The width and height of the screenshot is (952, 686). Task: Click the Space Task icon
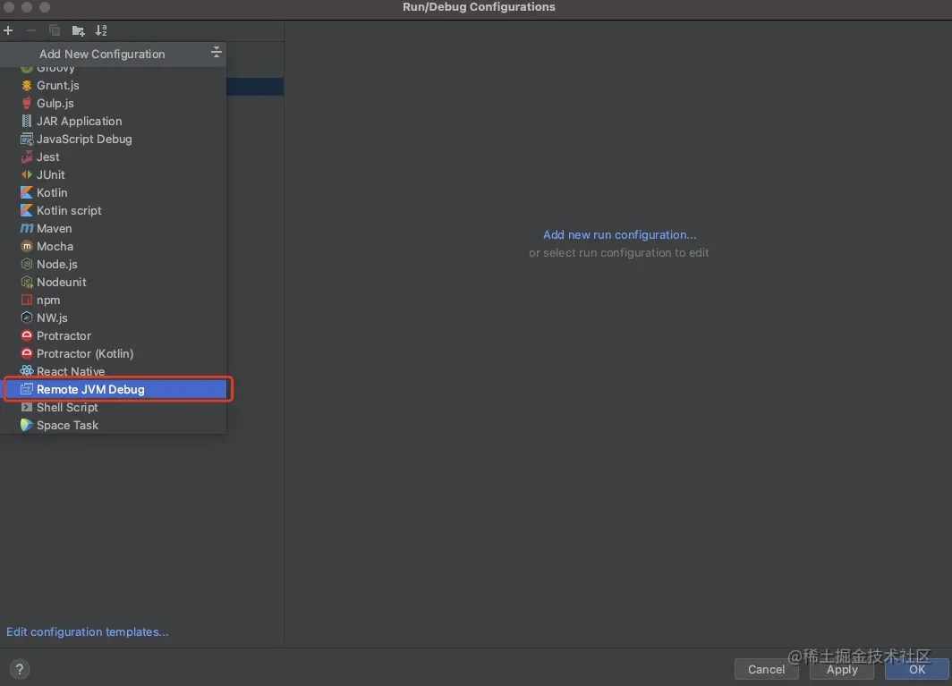(x=27, y=425)
